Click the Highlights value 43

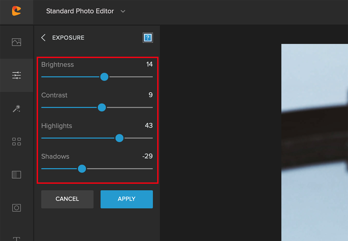tap(149, 126)
